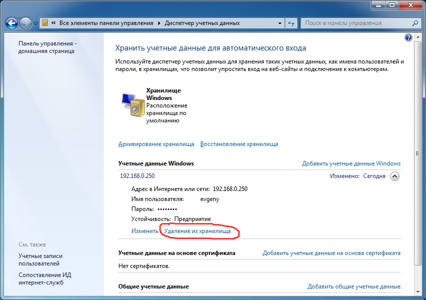The width and height of the screenshot is (426, 300).
Task: Open 'Учетные записи пользователей' link
Action: pos(40,259)
